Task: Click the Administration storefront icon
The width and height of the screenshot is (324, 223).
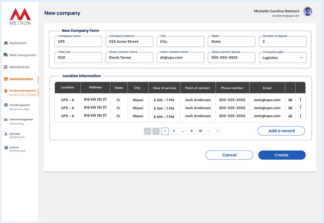Action: (6, 79)
